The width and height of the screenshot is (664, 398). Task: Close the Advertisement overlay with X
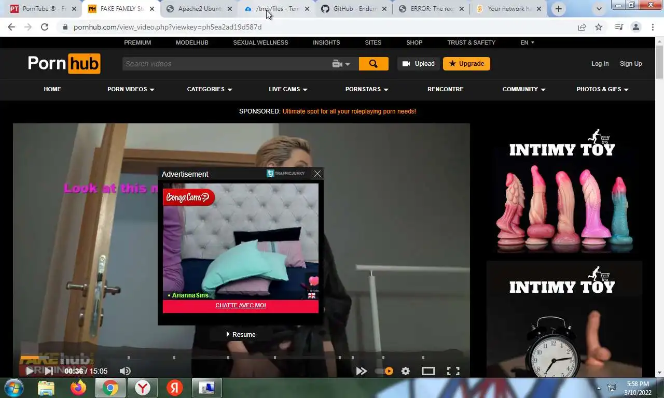(x=317, y=174)
